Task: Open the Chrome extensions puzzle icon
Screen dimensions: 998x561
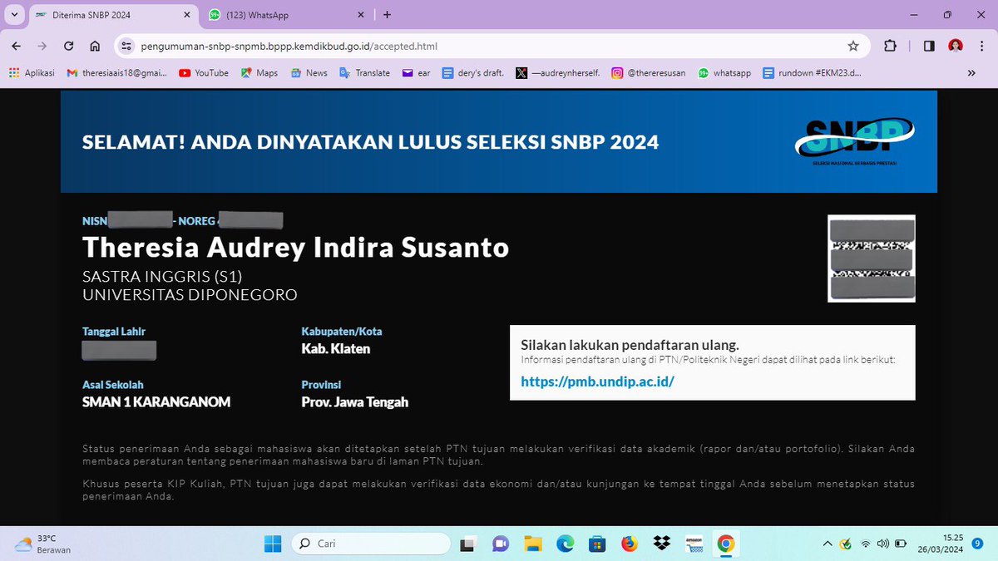Action: click(890, 47)
